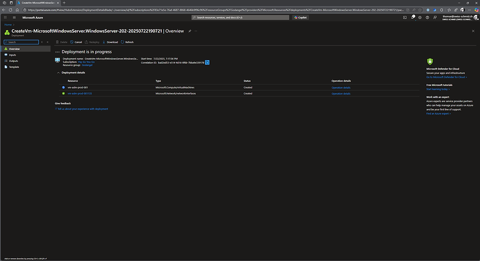Clear the sidebar search box
Screen dimensions: 480x261
42,42
